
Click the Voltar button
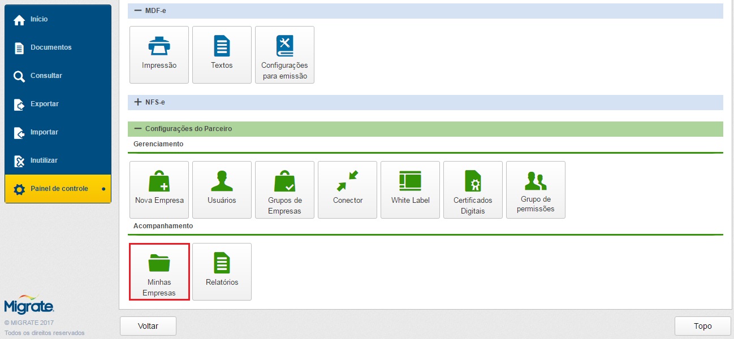pos(148,326)
